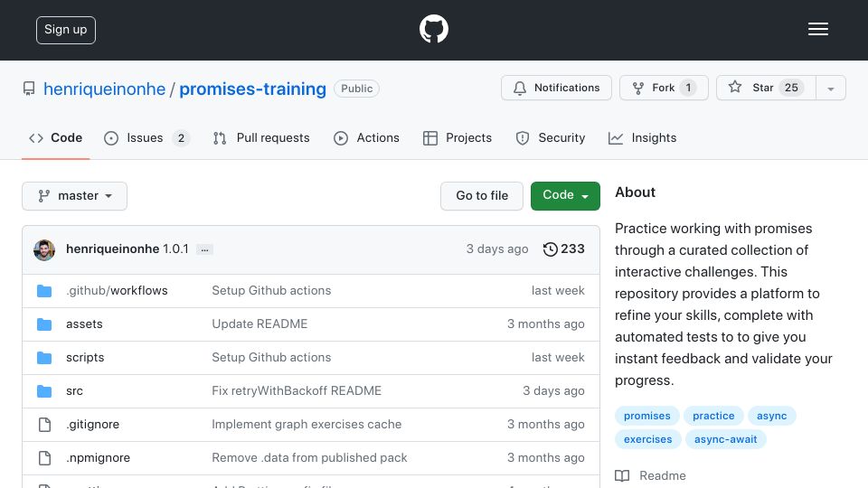Viewport: 868px width, 488px height.
Task: Fork the repository
Action: pyautogui.click(x=664, y=88)
